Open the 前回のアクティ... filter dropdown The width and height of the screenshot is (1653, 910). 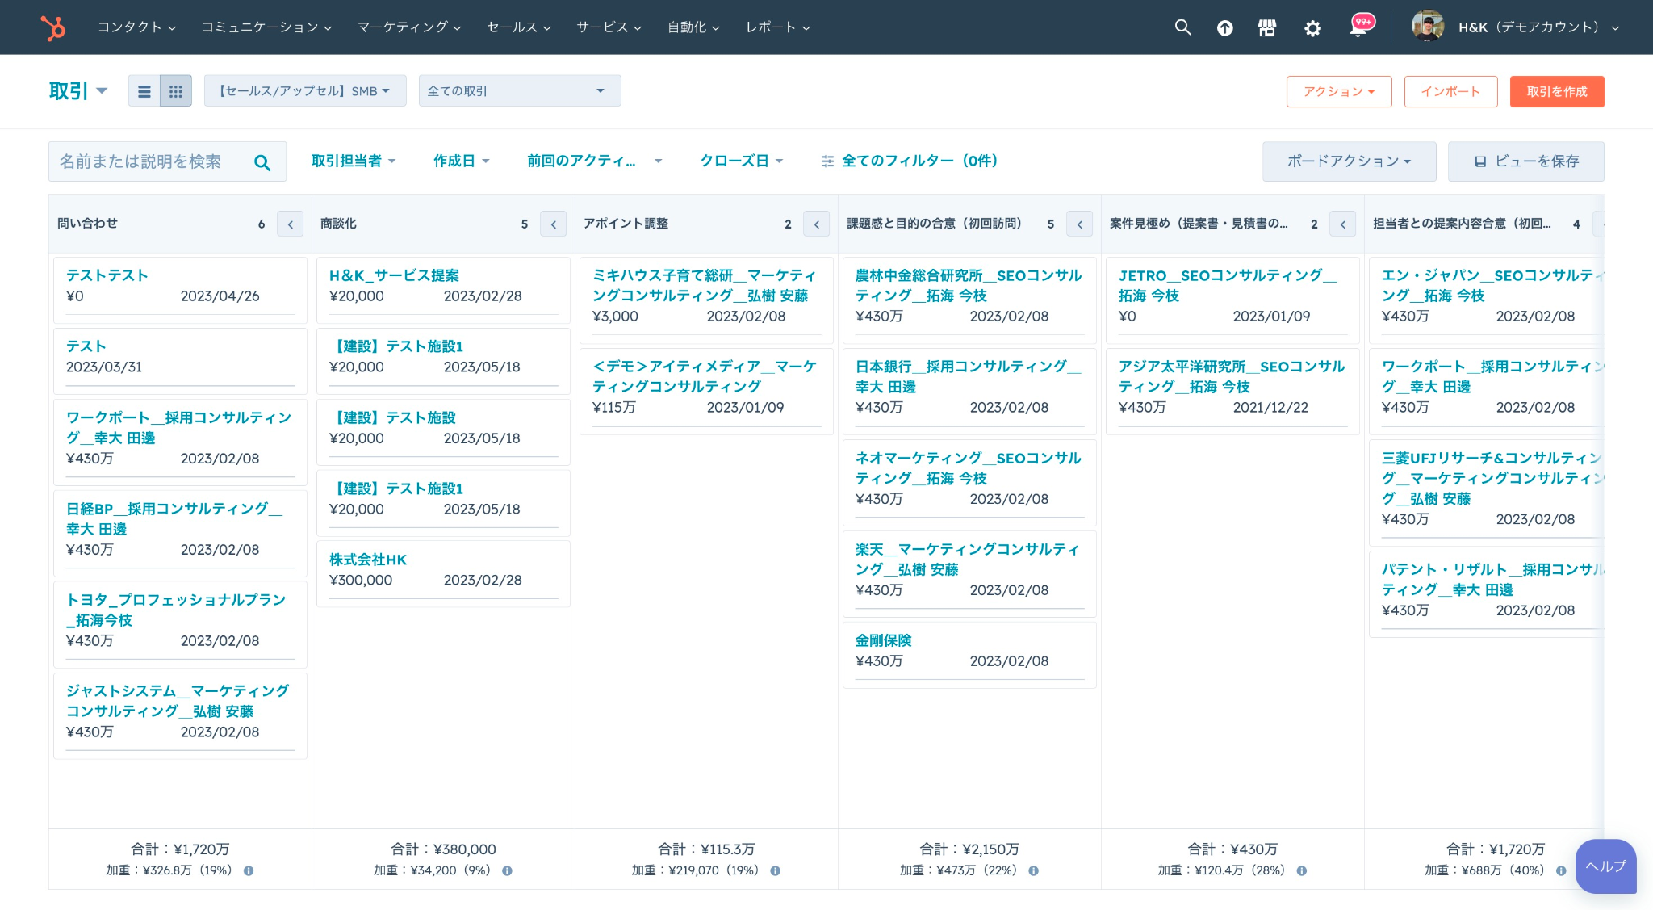[595, 161]
